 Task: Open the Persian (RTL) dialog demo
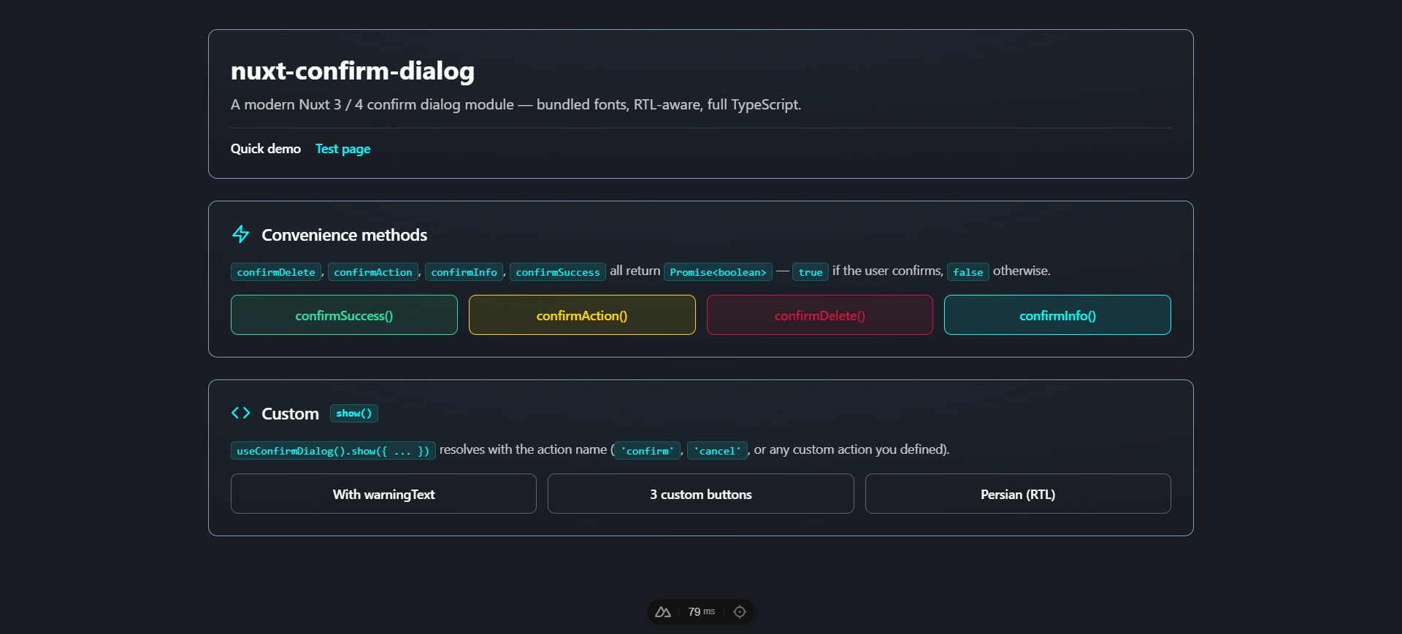1018,494
